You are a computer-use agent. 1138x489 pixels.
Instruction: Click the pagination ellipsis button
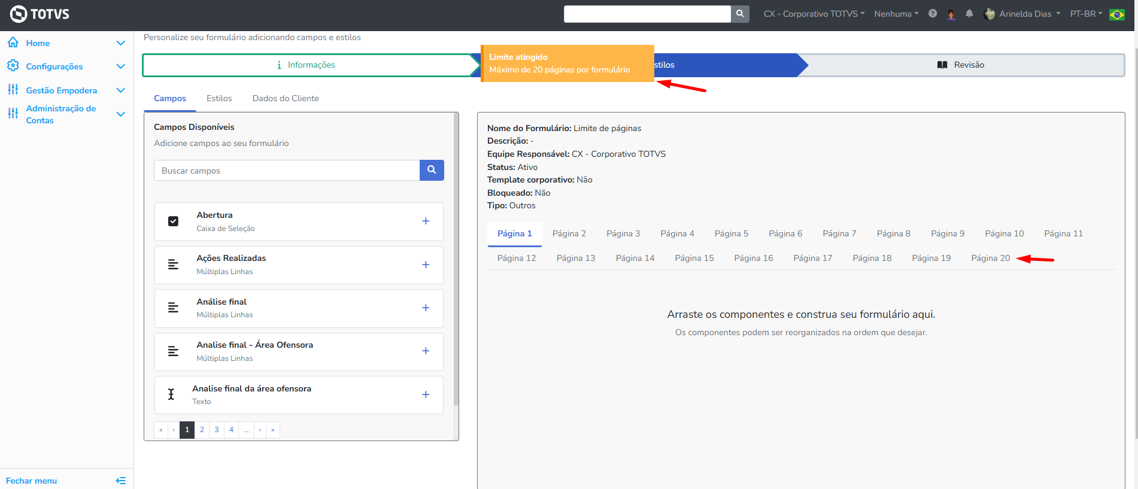click(246, 430)
